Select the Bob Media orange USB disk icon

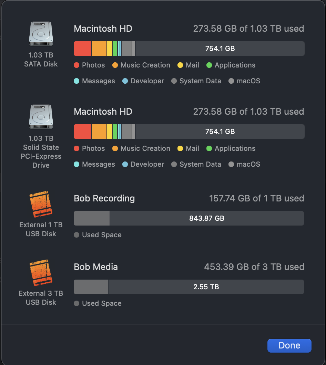point(41,273)
